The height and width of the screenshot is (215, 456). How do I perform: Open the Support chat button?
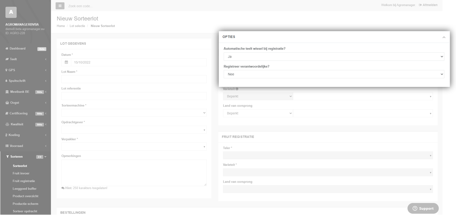tap(423, 208)
